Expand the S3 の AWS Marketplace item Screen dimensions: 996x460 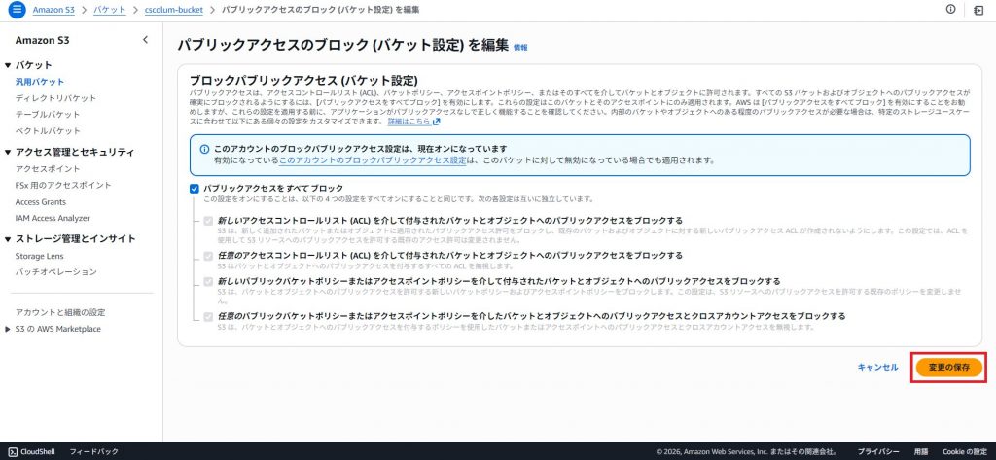(x=8, y=329)
